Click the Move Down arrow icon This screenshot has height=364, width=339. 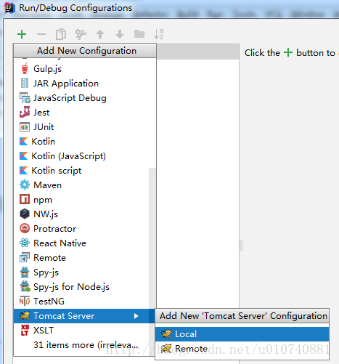pyautogui.click(x=120, y=34)
